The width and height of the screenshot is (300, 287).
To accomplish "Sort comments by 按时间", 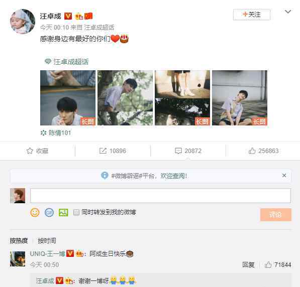I will (47, 240).
